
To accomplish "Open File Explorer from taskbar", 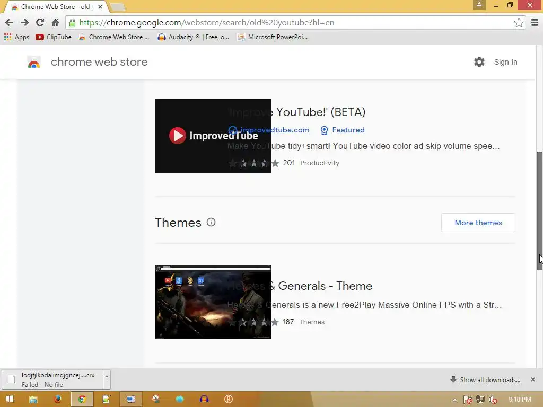I will [x=33, y=399].
